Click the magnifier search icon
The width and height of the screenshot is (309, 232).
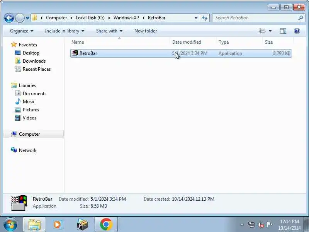(301, 18)
